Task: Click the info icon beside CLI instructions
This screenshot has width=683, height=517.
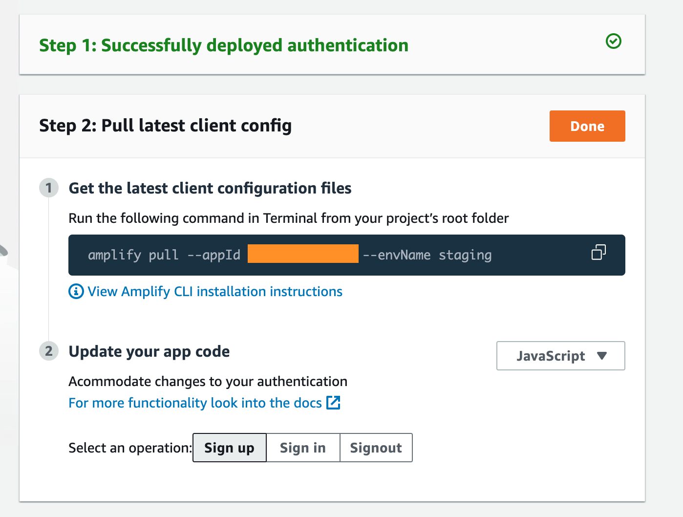Action: click(76, 292)
